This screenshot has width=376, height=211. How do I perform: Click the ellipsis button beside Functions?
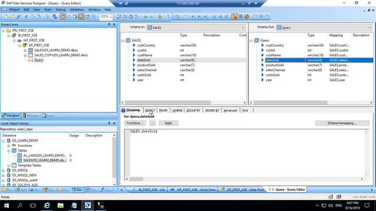point(152,123)
